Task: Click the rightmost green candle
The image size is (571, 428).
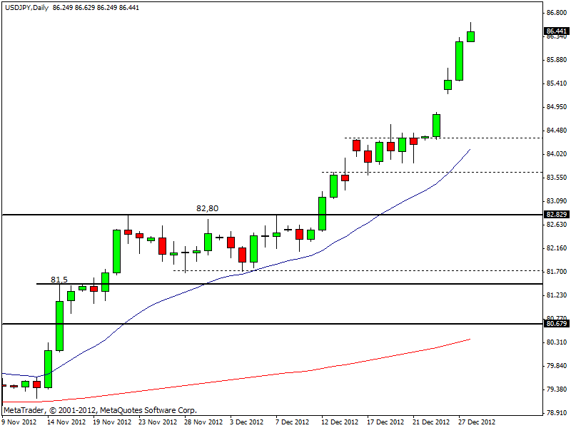Action: coord(471,36)
